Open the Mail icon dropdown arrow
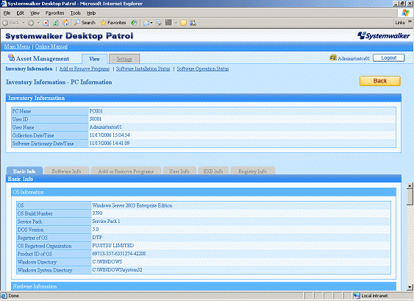Screen dimensions: 414x301 click(151, 23)
